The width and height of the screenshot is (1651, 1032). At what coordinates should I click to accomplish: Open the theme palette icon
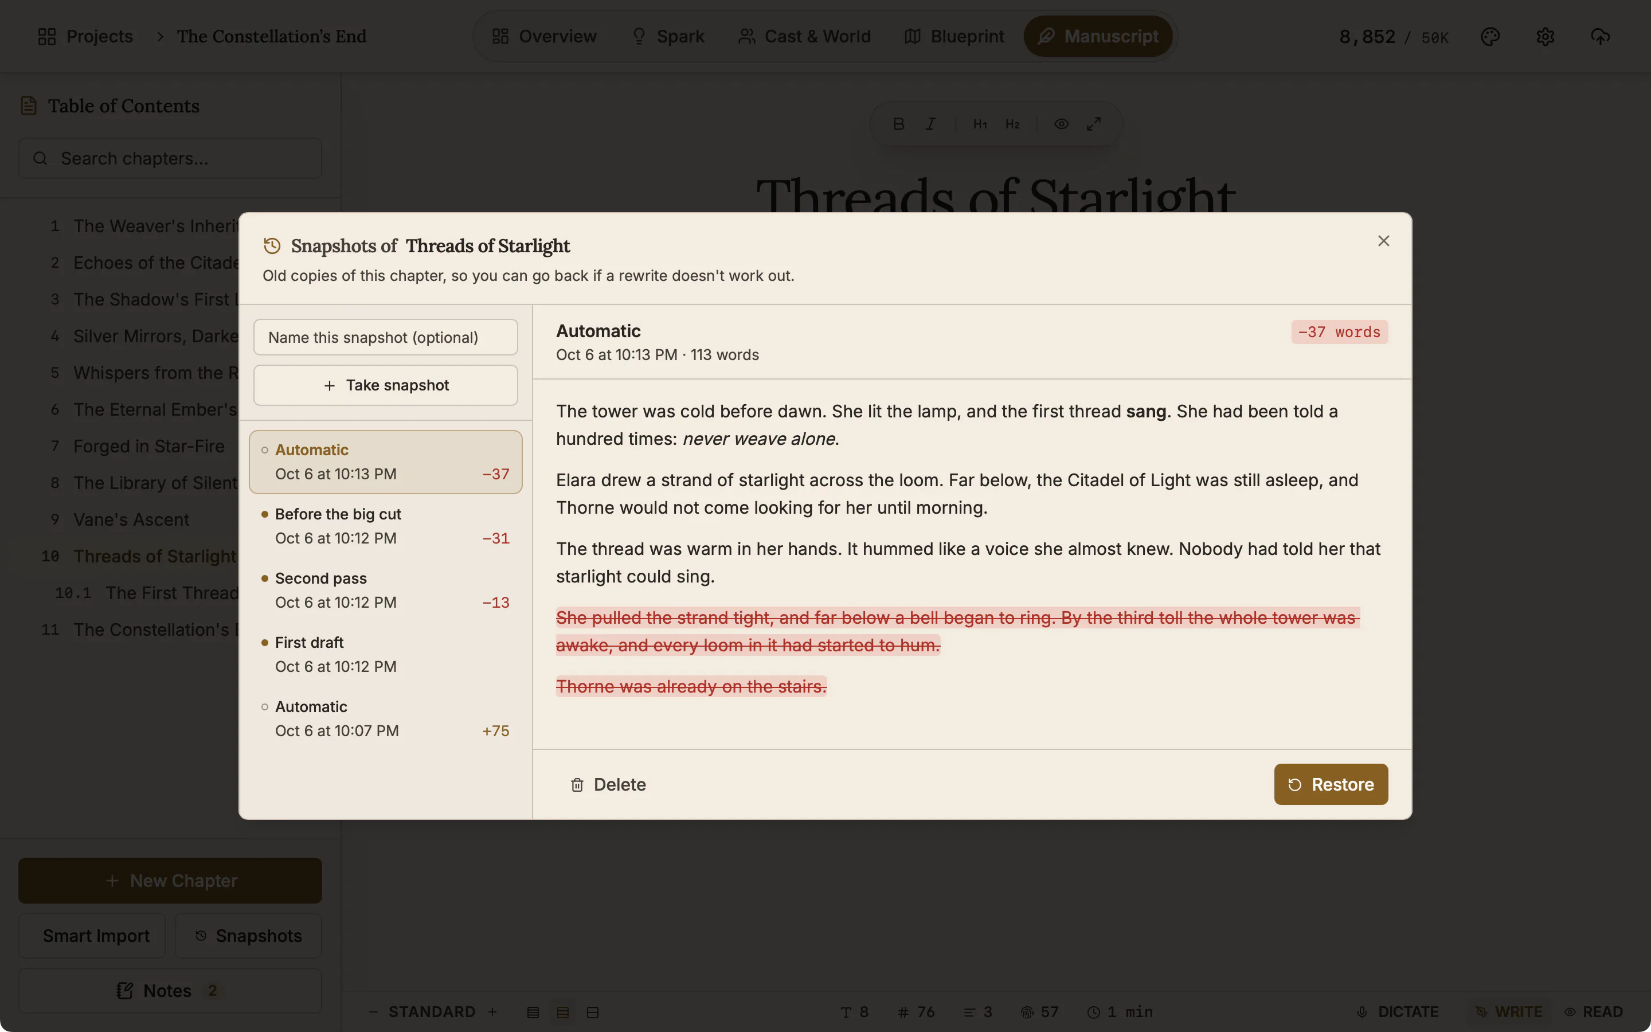pos(1490,36)
